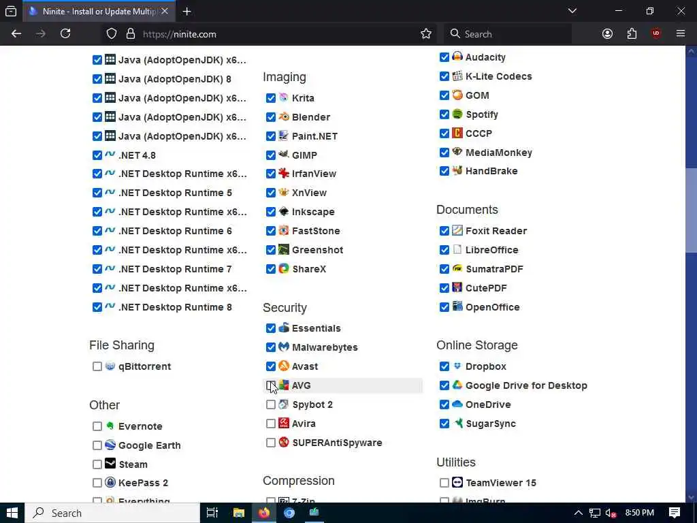
Task: Click the Inkscape icon
Action: coord(284,212)
